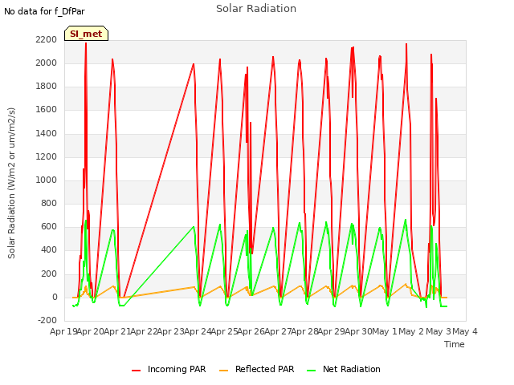Click the green Net Radiation legend swatch

[311, 371]
